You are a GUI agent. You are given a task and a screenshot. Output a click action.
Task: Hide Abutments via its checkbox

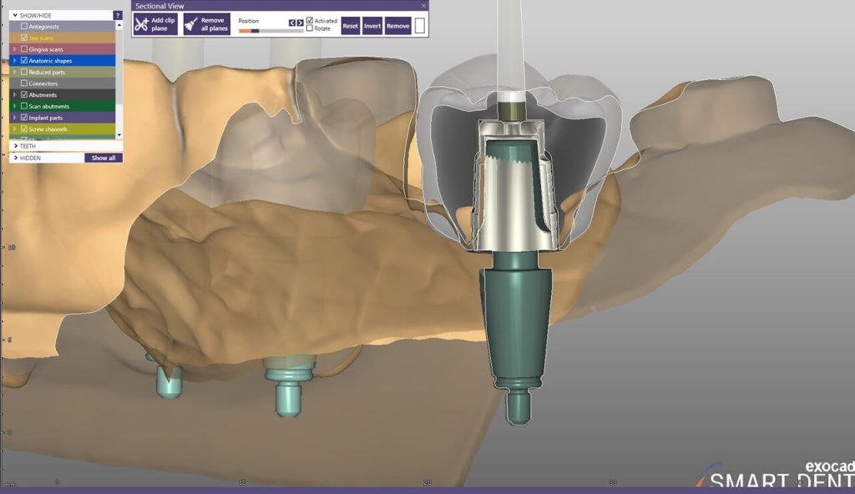(x=24, y=95)
